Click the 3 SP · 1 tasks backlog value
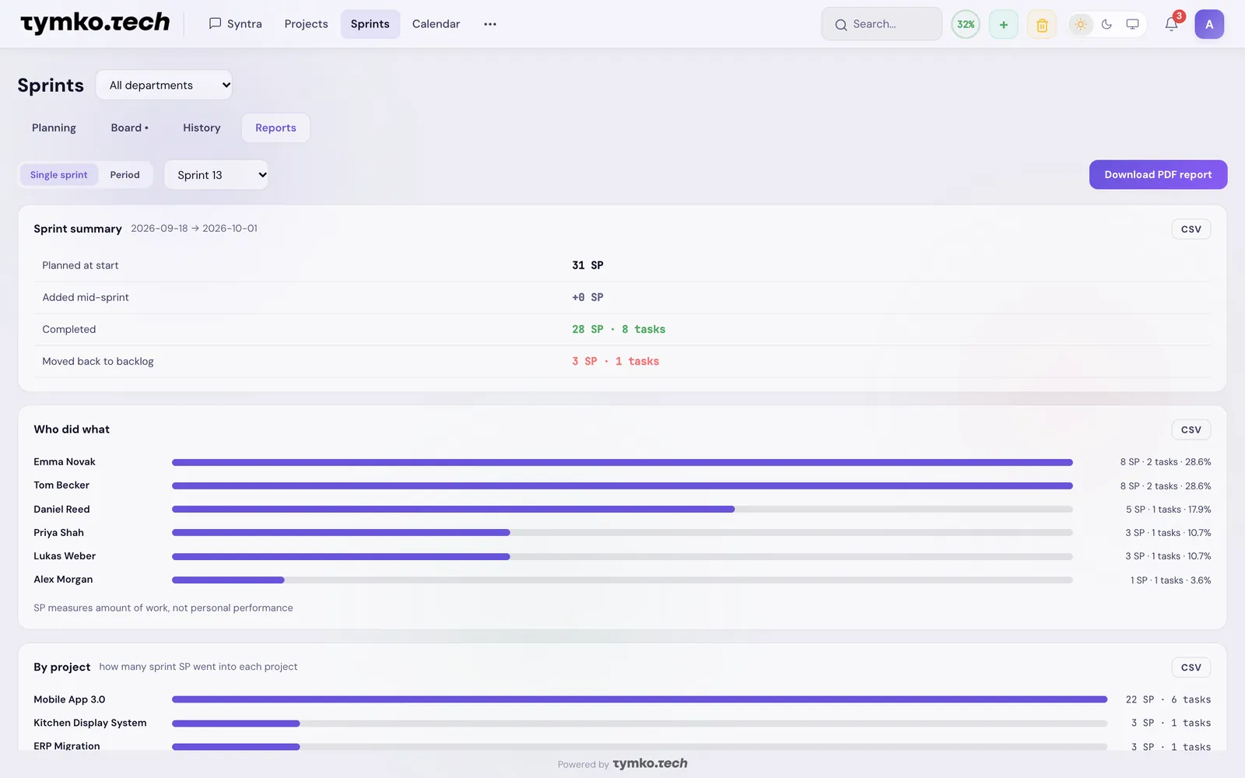The height and width of the screenshot is (778, 1245). click(615, 361)
